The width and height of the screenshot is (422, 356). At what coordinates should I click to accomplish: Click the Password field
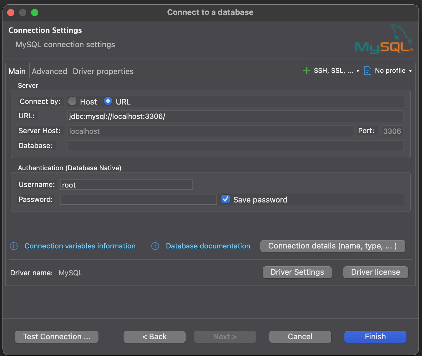(x=138, y=200)
